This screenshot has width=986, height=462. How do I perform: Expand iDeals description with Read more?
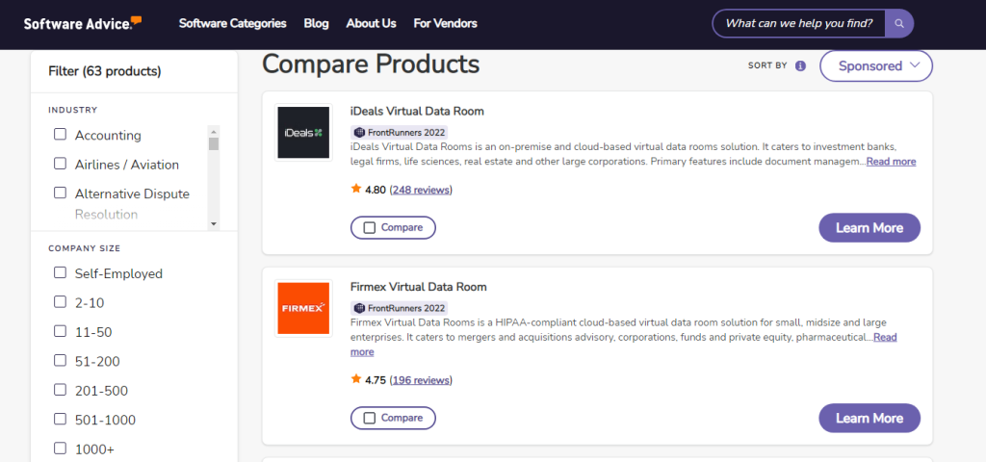tap(891, 162)
